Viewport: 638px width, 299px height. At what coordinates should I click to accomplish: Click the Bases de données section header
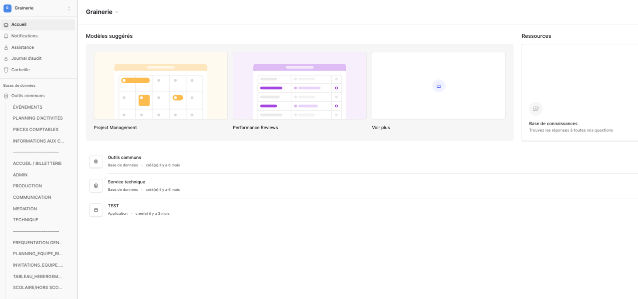(19, 85)
